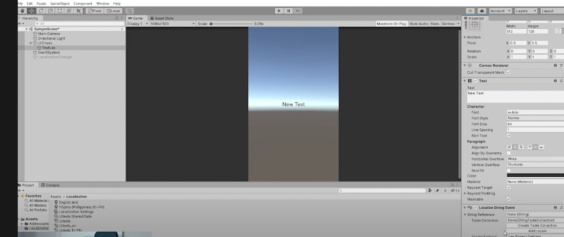Open the Window menu
The height and width of the screenshot is (237, 564).
point(103,3)
